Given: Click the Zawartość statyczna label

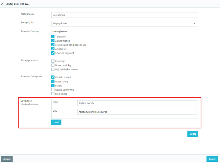Looking at the screenshot, I should [x=31, y=76].
